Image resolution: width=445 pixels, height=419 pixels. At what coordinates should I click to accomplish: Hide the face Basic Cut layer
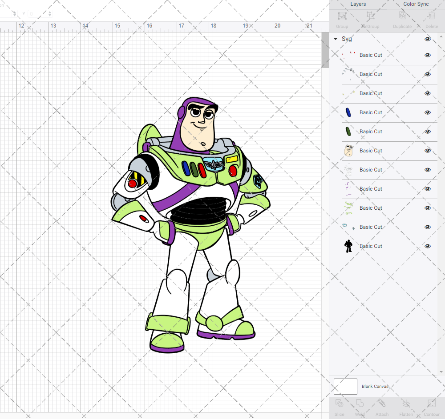coord(427,151)
